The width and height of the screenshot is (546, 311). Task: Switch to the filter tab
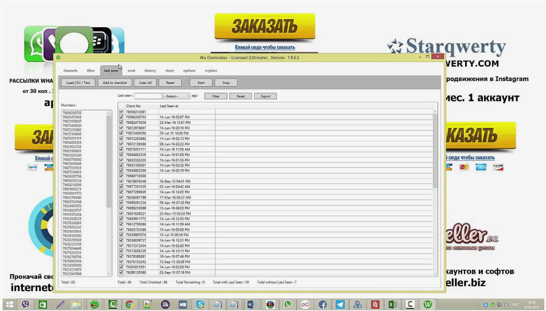click(91, 71)
